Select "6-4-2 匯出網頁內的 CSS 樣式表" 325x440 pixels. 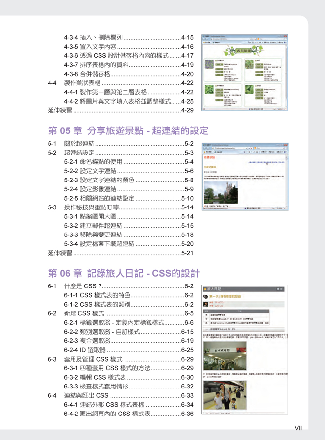pyautogui.click(x=129, y=414)
